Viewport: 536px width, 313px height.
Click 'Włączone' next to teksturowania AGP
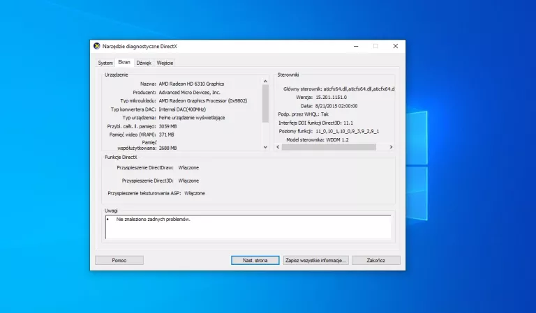[195, 193]
